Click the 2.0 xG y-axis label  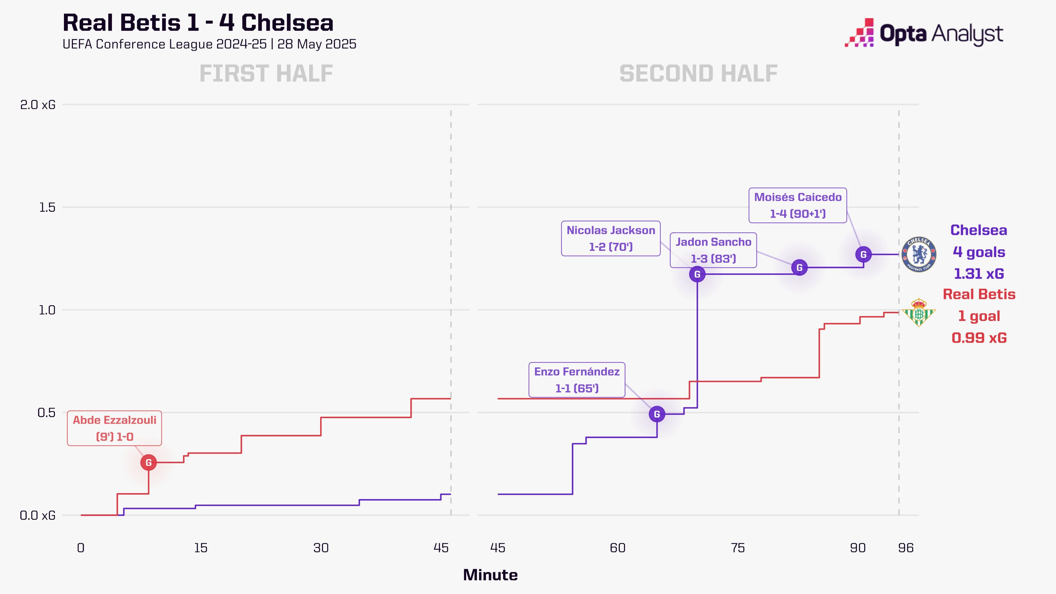coord(38,105)
